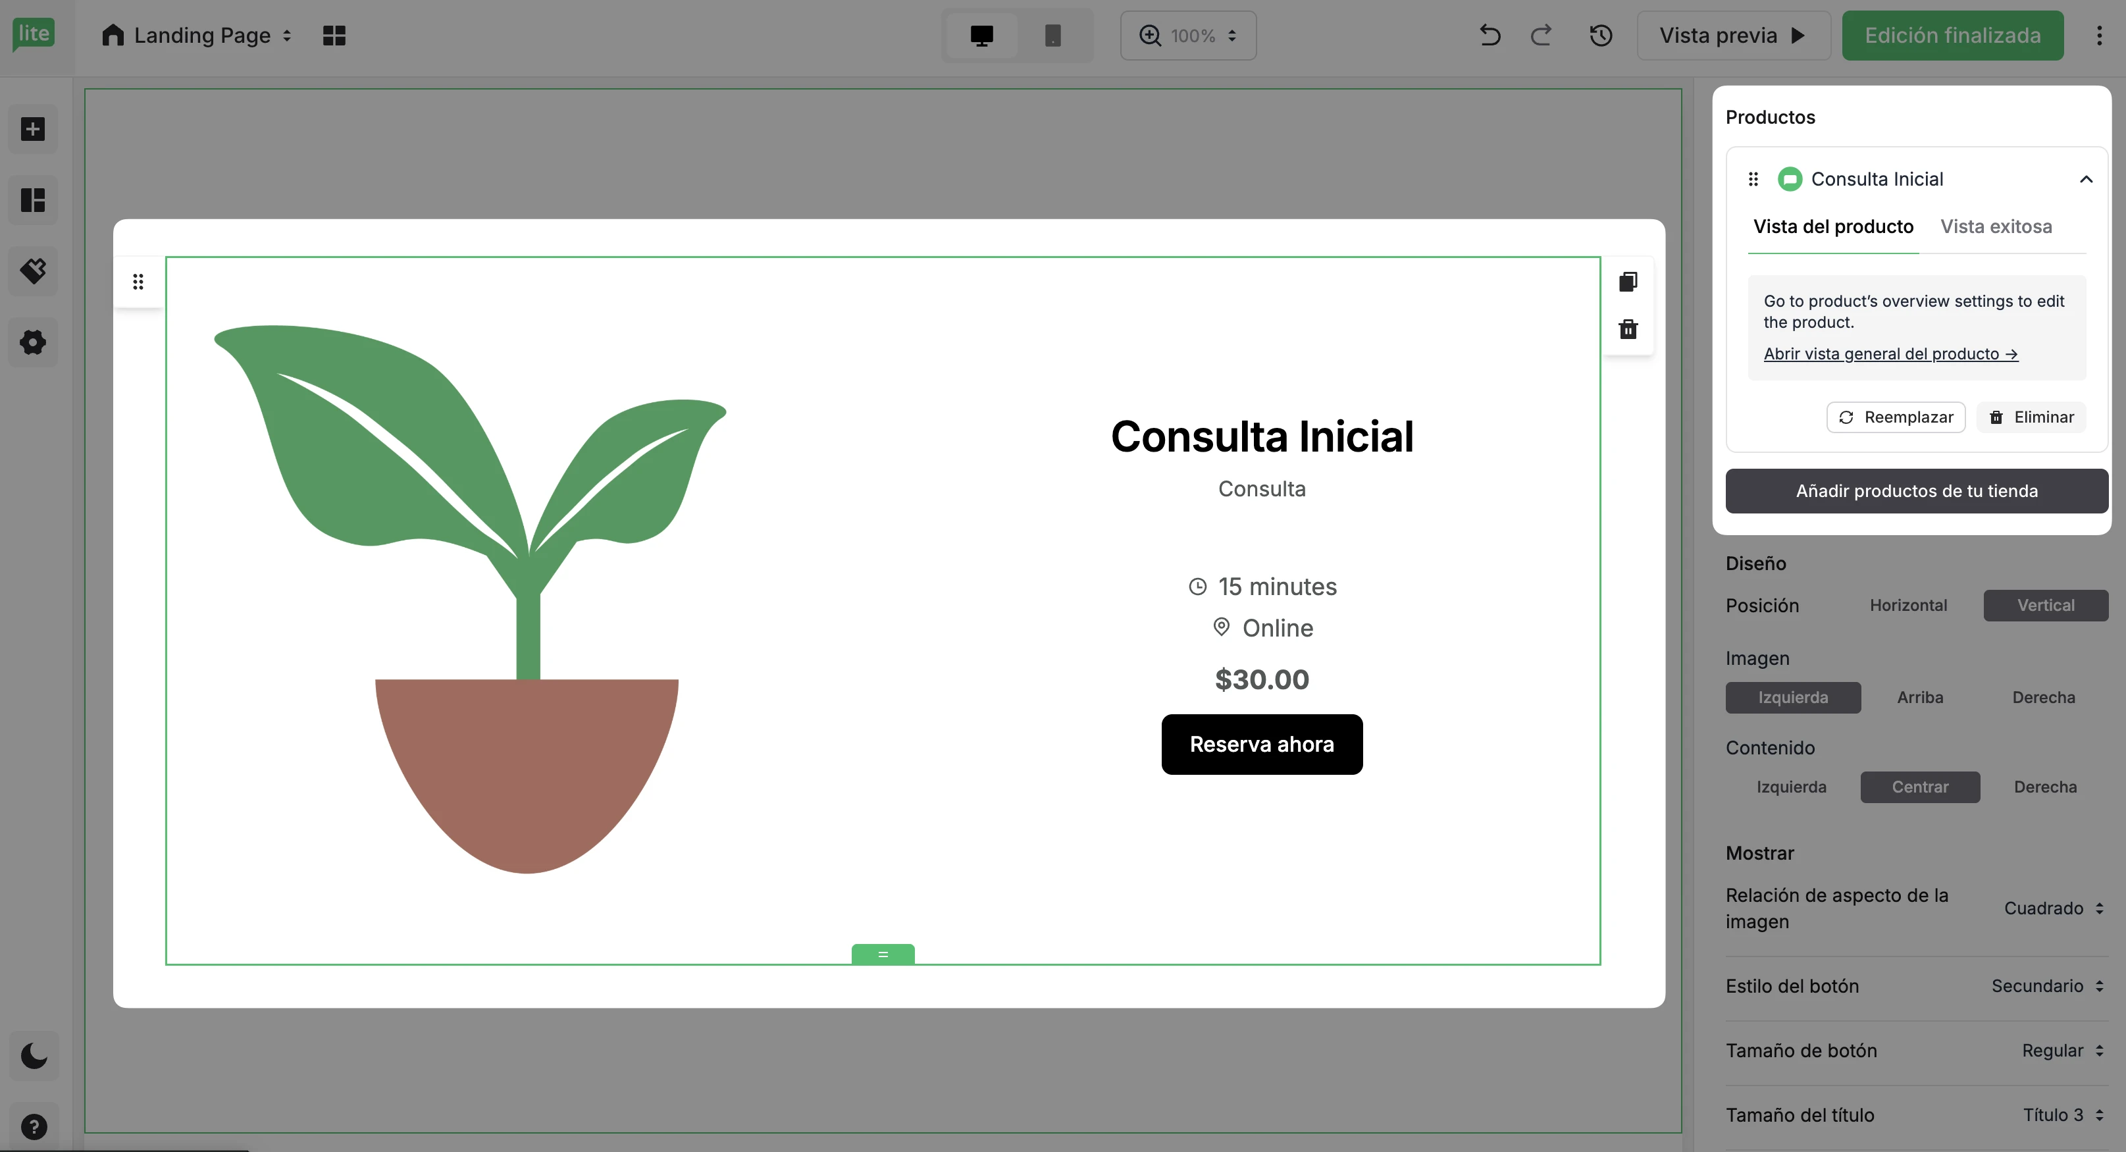Align Contenido to Izquierda
Image resolution: width=2126 pixels, height=1152 pixels.
pos(1791,787)
